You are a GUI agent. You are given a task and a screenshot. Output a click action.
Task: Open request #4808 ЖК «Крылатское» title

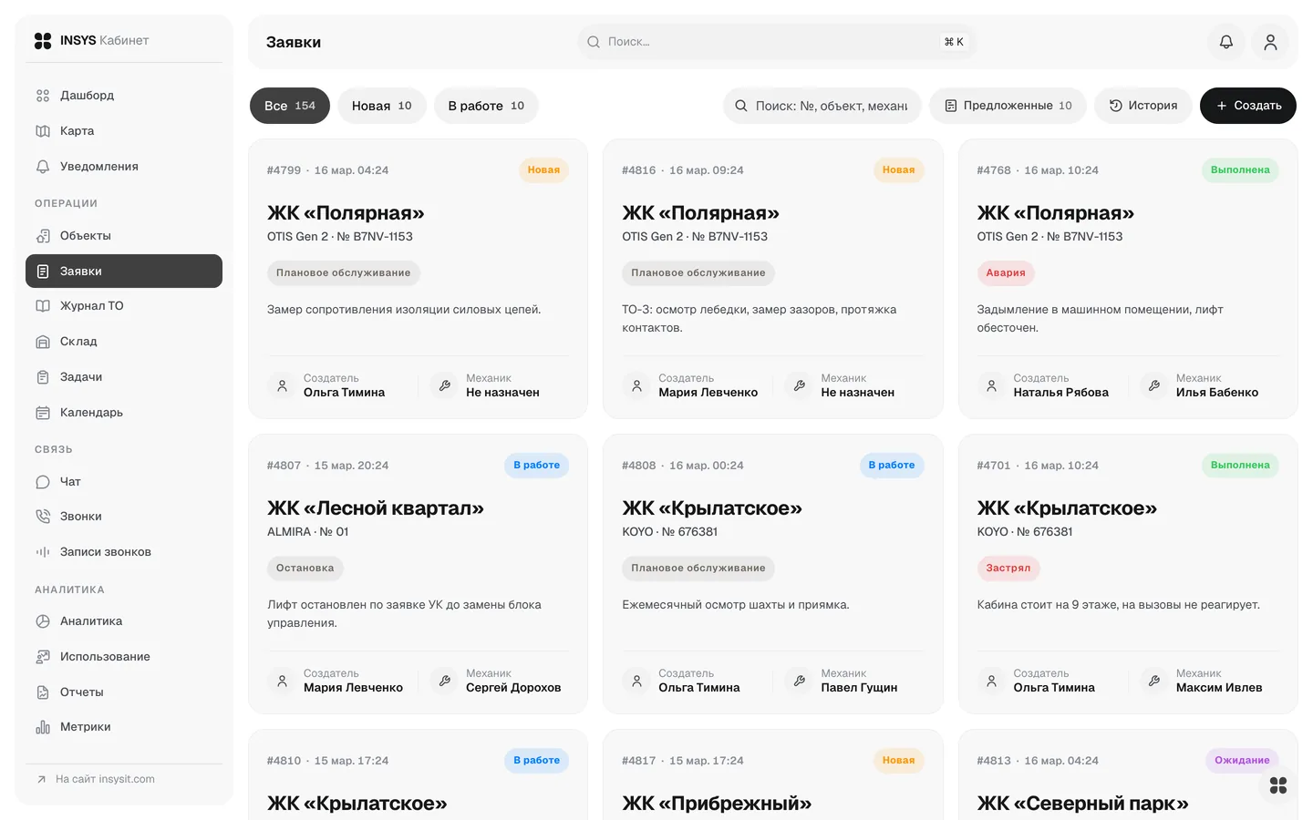[712, 508]
